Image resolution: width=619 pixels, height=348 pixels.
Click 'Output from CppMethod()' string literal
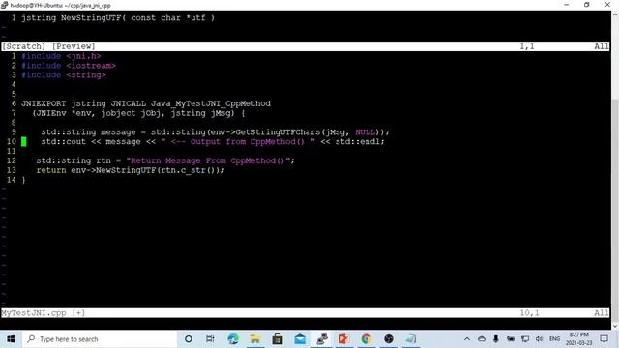coord(248,142)
